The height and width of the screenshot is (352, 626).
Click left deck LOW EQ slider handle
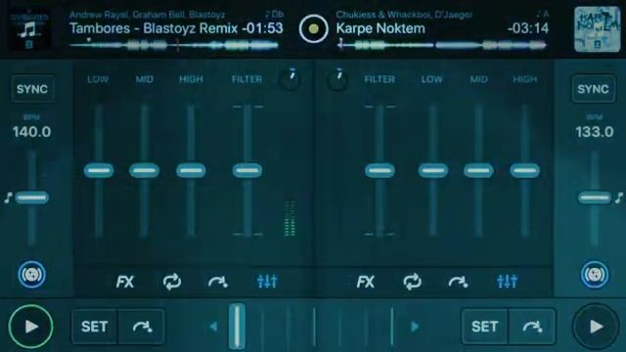(x=99, y=170)
